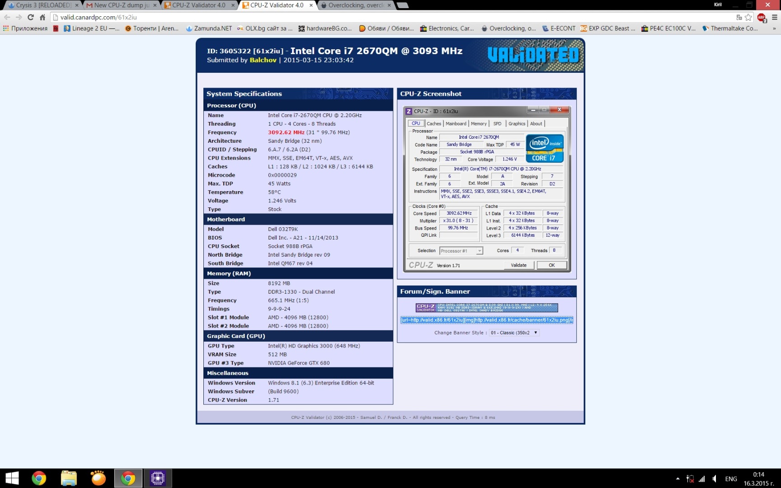Select the Caches tab in CPU-Z screenshot
Image resolution: width=781 pixels, height=488 pixels.
coord(434,123)
